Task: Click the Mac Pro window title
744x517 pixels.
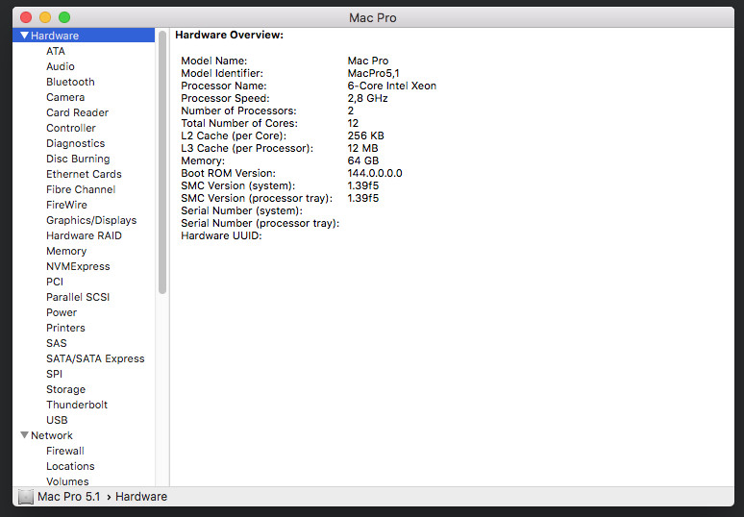Action: [372, 17]
